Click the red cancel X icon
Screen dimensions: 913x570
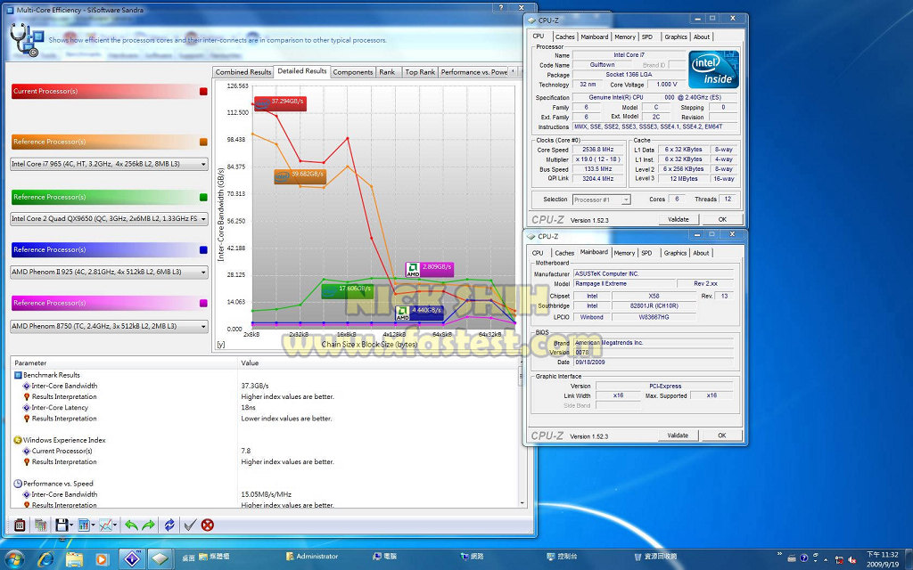[x=208, y=525]
